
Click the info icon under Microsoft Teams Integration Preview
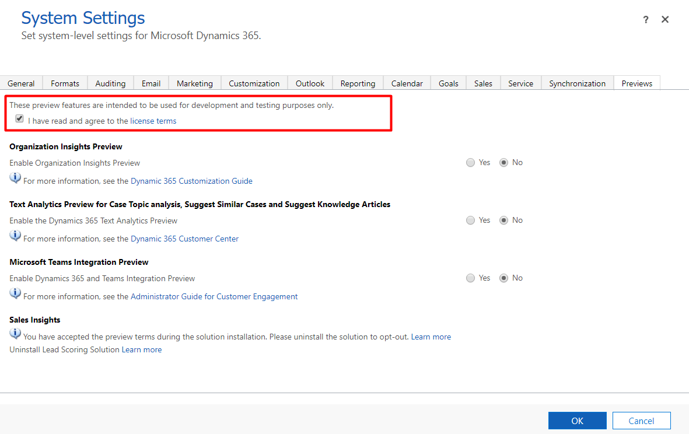click(16, 292)
